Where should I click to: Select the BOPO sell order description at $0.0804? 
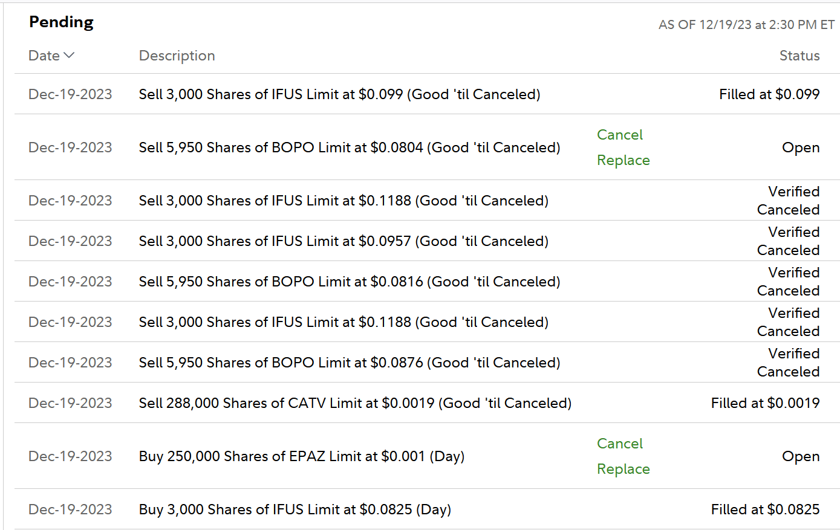click(x=349, y=147)
